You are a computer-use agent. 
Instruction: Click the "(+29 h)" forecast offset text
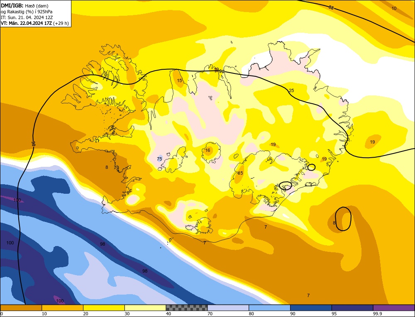point(61,23)
